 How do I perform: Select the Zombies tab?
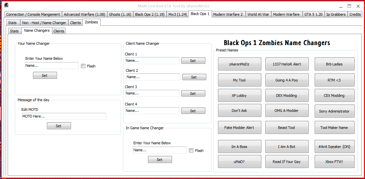coord(91,22)
